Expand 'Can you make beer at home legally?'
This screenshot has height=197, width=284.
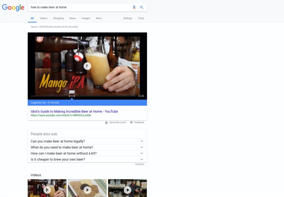tap(142, 141)
